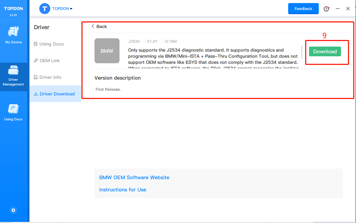
Task: Click the Driver panel heading
Action: (x=42, y=27)
